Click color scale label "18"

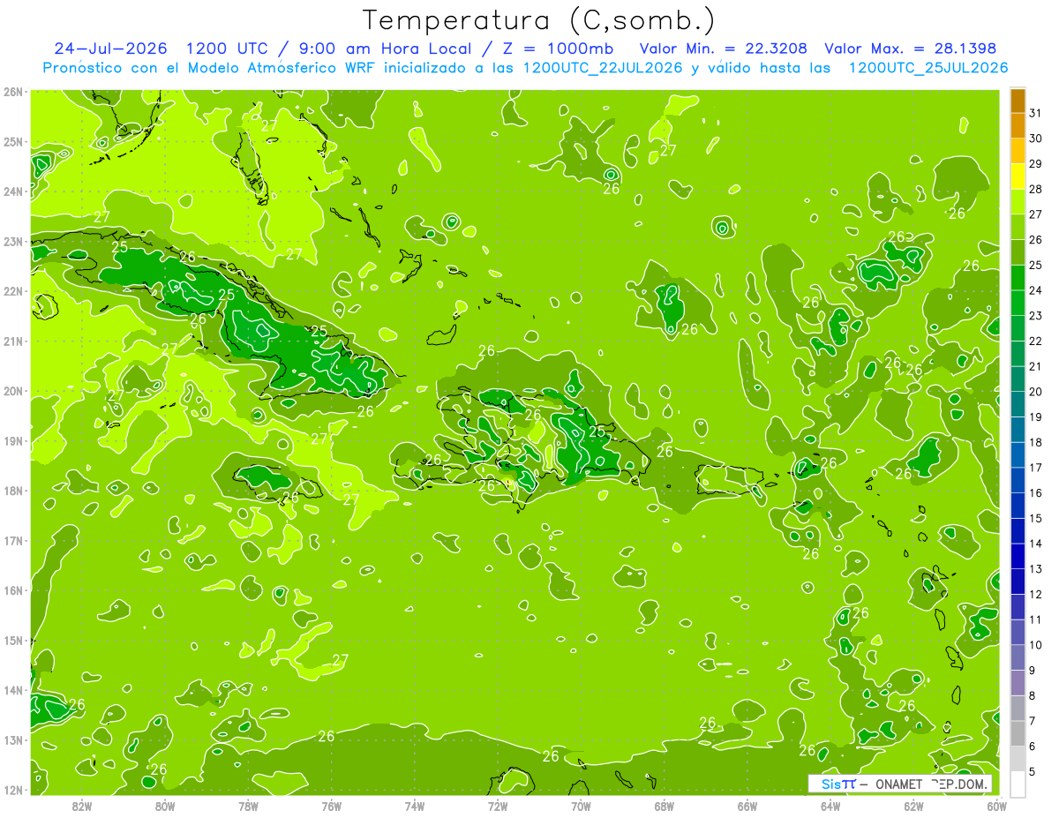[1036, 442]
